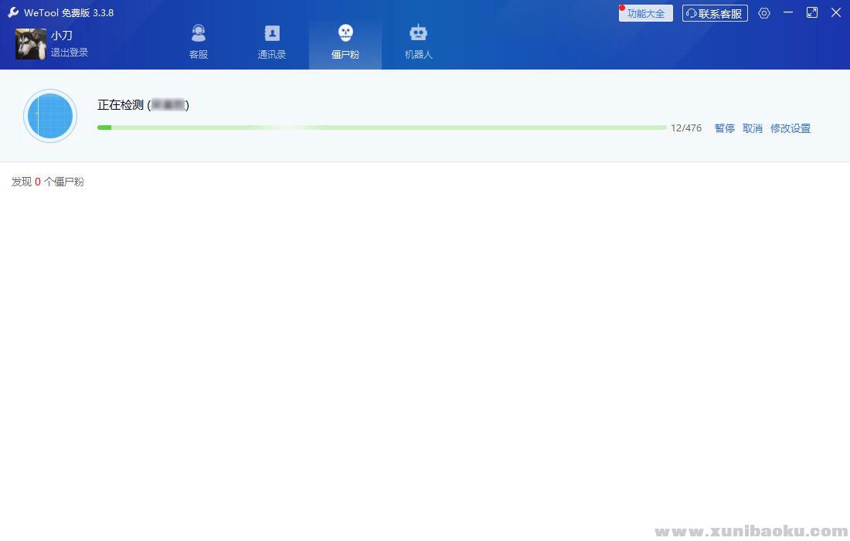Screen dimensions: 850x541
Task: Open the 客服 customer service icon
Action: pos(199,33)
